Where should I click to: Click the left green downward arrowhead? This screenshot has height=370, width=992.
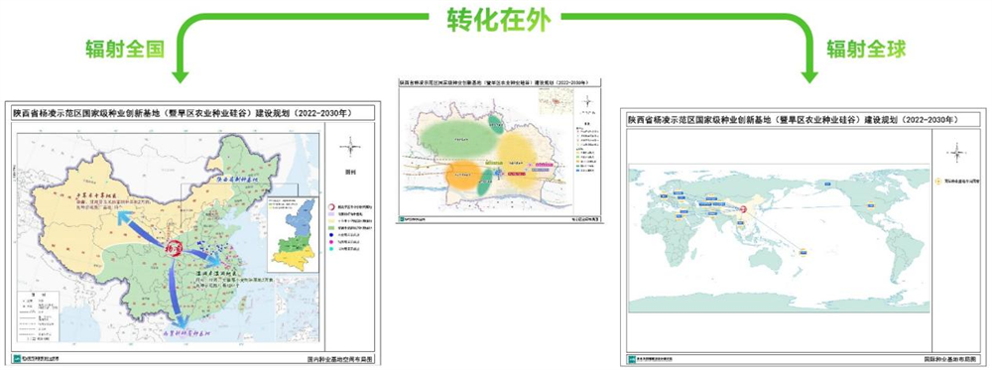[x=181, y=76]
